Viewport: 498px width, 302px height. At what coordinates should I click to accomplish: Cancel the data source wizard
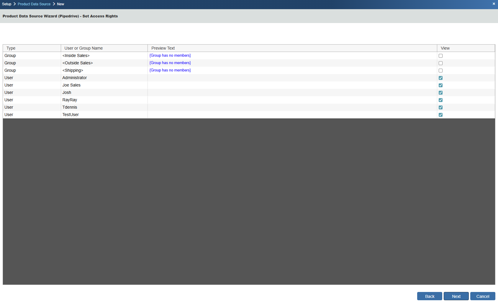482,296
